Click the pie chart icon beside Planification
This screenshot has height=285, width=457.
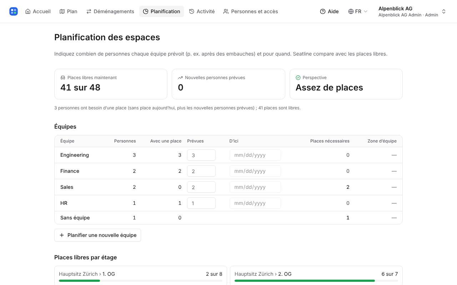click(x=146, y=11)
